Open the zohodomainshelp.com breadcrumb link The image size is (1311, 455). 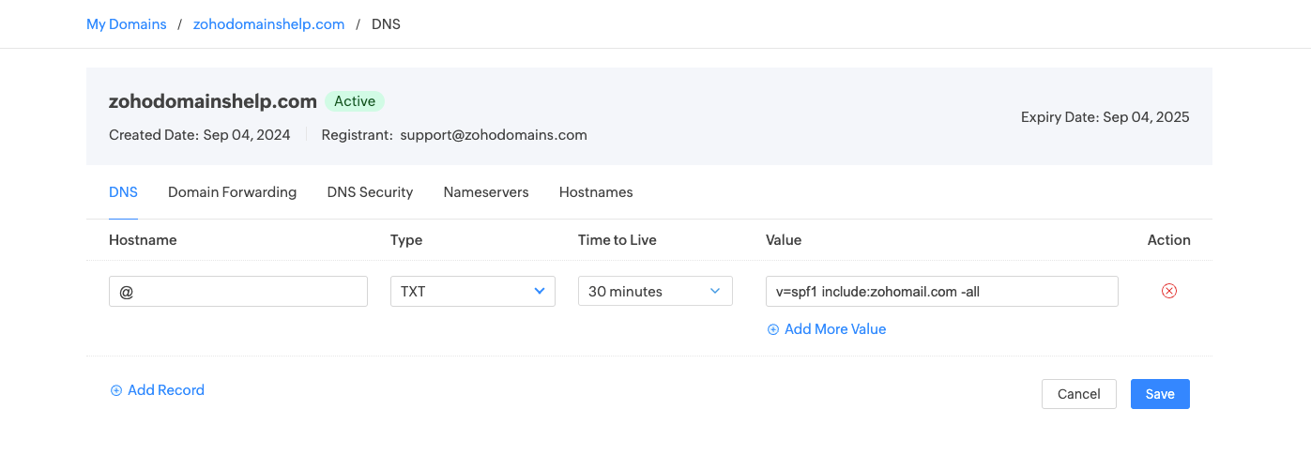coord(268,24)
